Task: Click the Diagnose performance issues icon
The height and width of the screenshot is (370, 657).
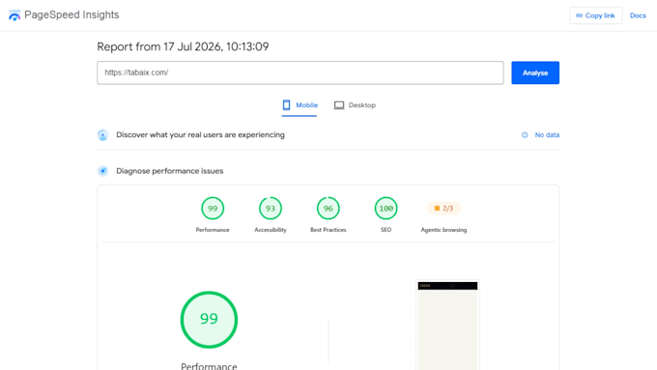Action: point(102,171)
